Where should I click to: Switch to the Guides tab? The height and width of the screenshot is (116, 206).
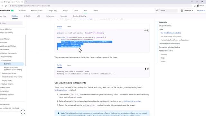coord(15,16)
